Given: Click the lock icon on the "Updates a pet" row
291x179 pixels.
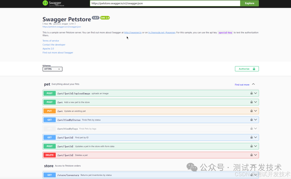Looking at the screenshot, I should [x=251, y=146].
